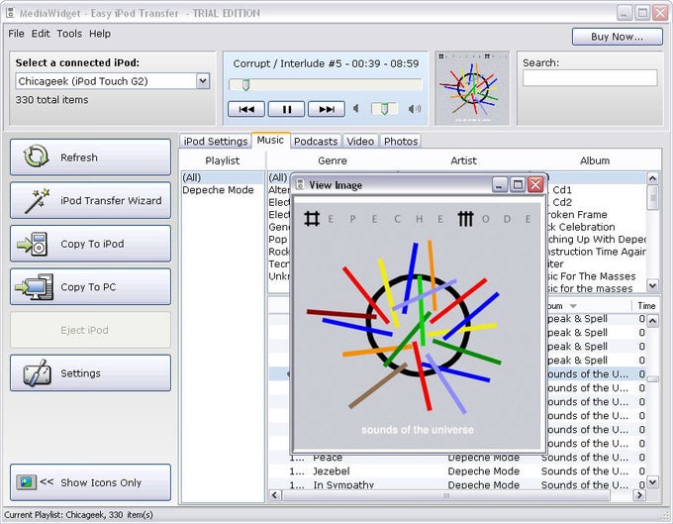673x524 pixels.
Task: Select the Peace track row
Action: click(457, 458)
